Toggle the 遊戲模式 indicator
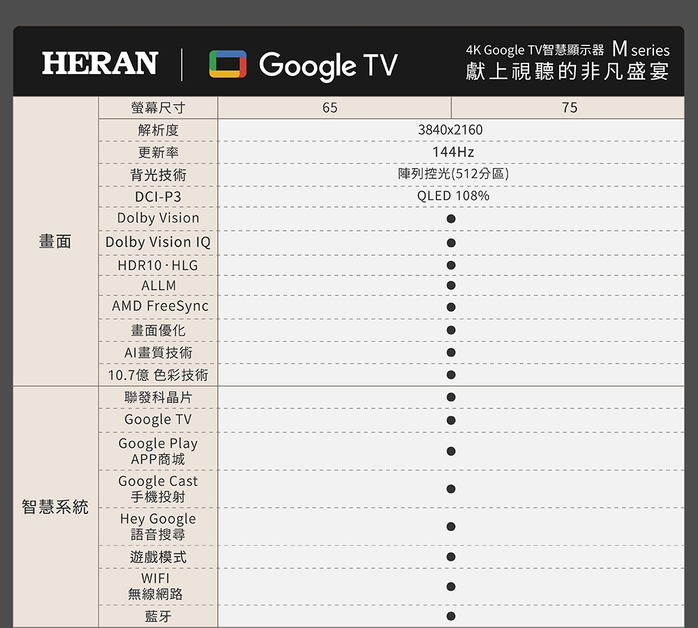Screen dimensions: 698x628 coord(451,556)
